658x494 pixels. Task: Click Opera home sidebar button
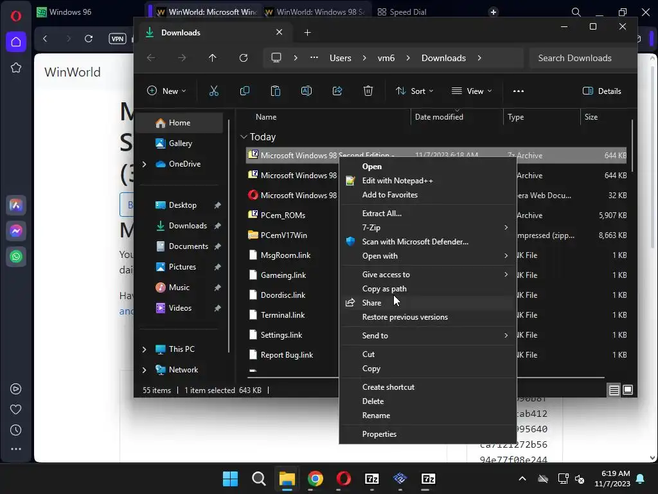pos(16,42)
